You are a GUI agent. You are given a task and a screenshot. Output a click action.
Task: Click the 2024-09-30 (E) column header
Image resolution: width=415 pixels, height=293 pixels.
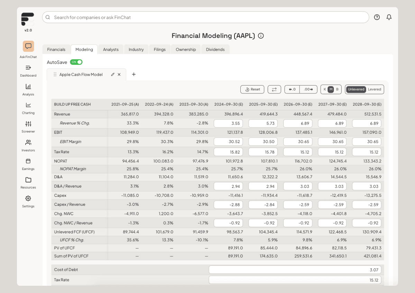click(229, 104)
